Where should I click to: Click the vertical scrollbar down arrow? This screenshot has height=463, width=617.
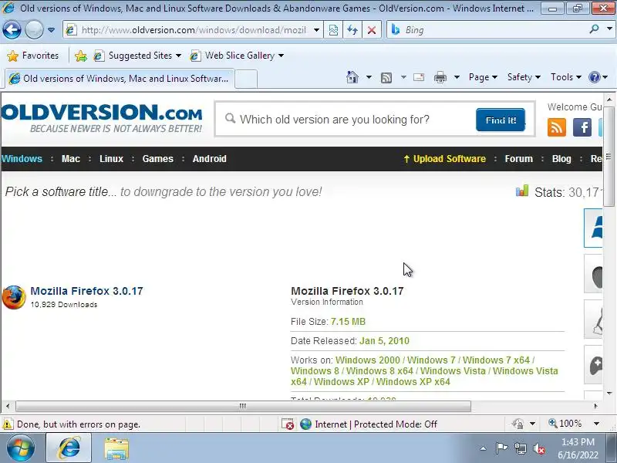coord(609,393)
